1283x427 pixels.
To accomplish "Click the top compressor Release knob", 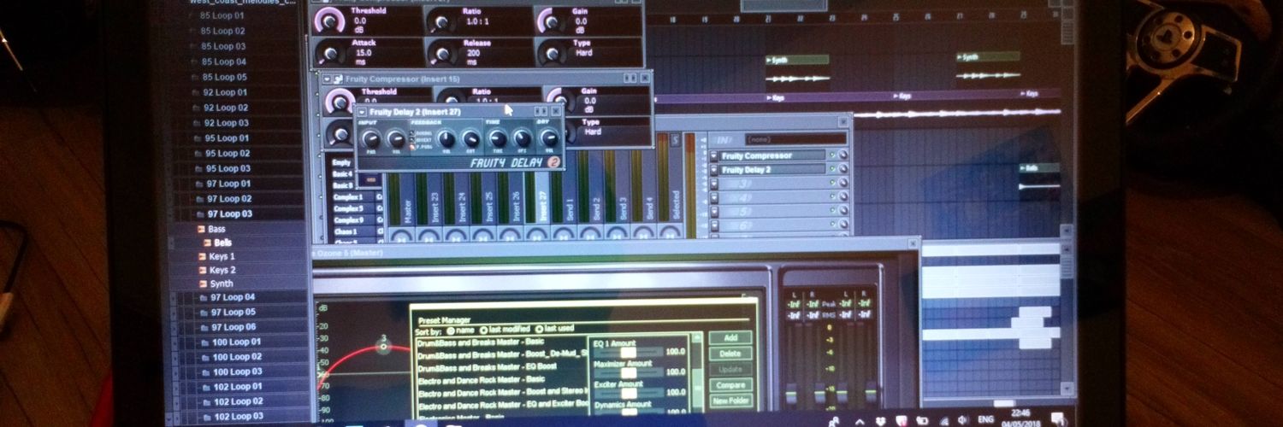I will (x=441, y=53).
